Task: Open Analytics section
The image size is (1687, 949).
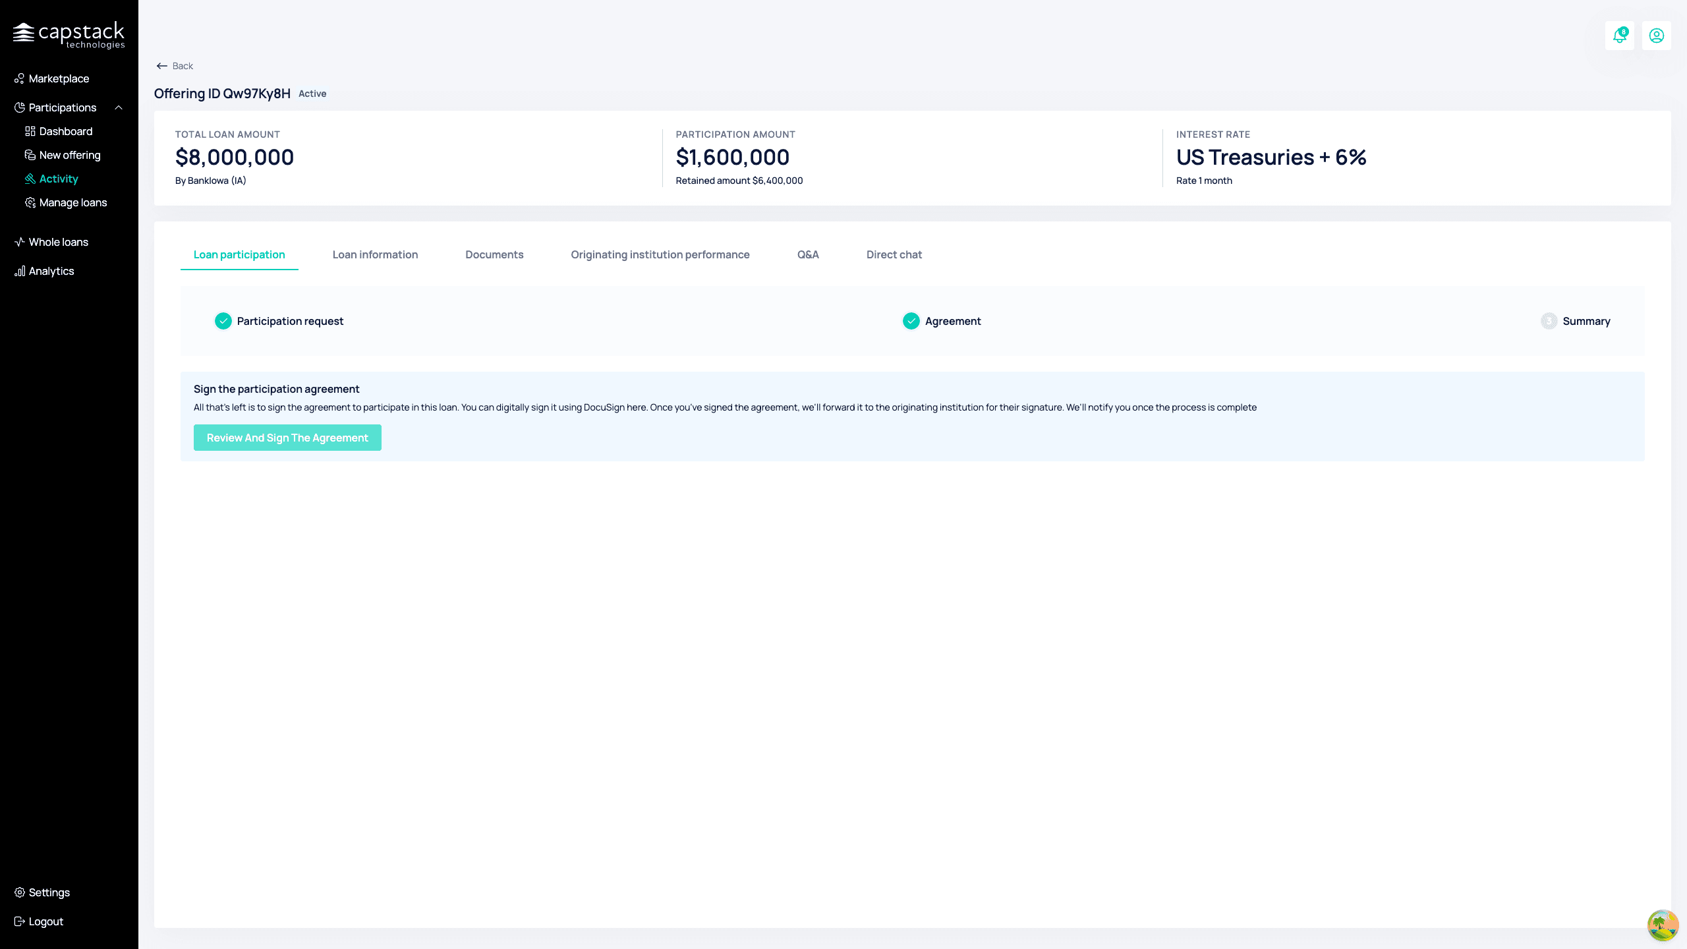Action: click(x=51, y=271)
